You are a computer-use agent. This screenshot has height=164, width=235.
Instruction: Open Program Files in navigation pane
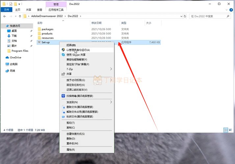(x=20, y=51)
